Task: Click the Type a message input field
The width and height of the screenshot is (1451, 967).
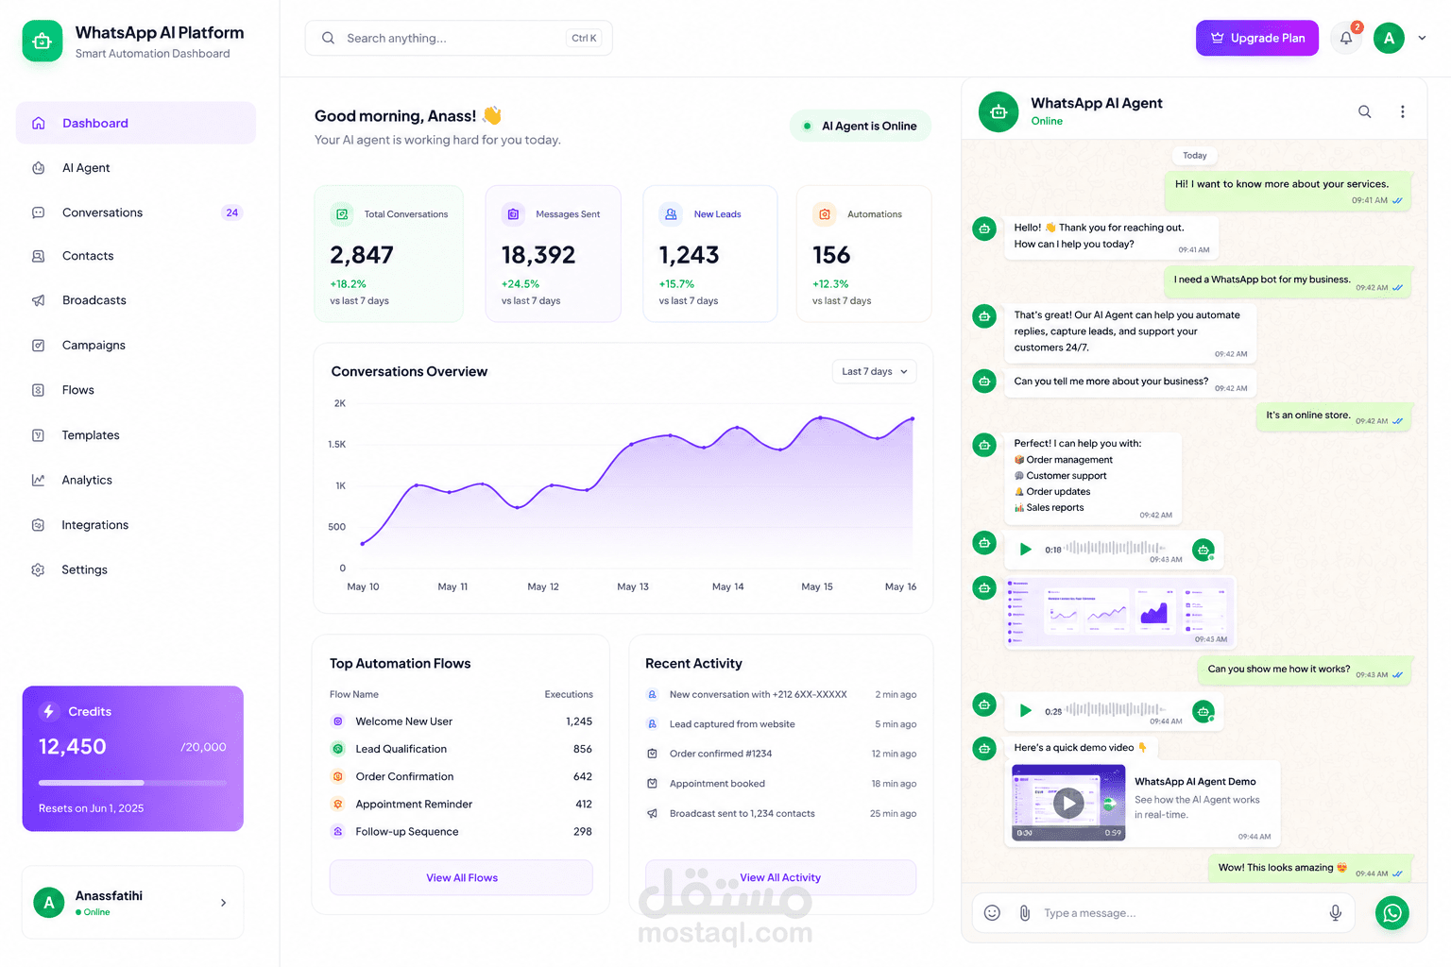Action: (1163, 912)
